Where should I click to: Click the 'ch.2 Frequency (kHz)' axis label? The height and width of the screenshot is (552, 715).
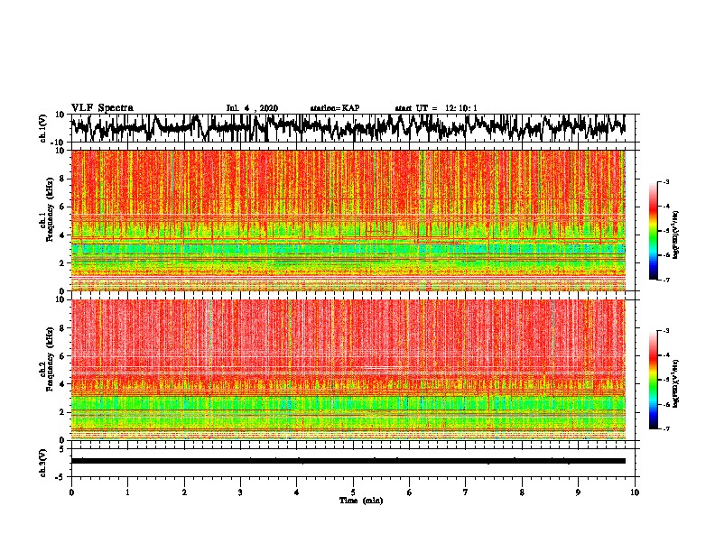(x=46, y=358)
